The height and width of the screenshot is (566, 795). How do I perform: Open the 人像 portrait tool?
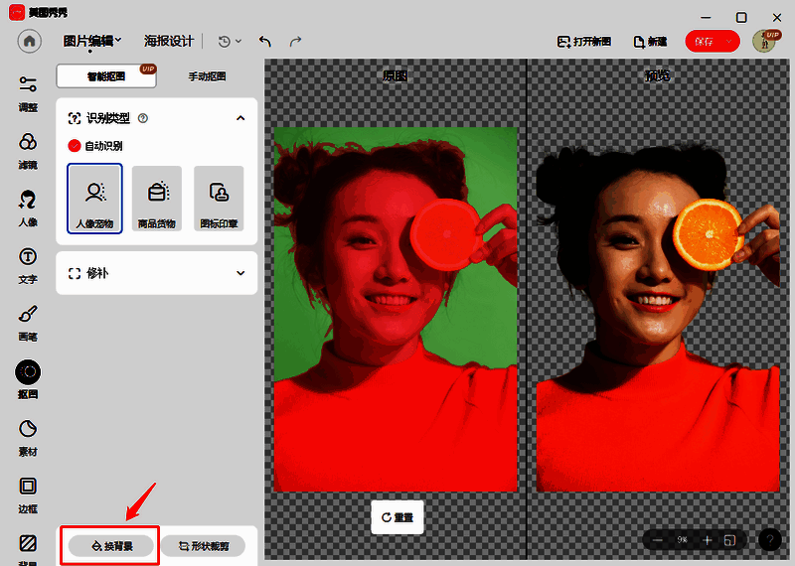(28, 207)
